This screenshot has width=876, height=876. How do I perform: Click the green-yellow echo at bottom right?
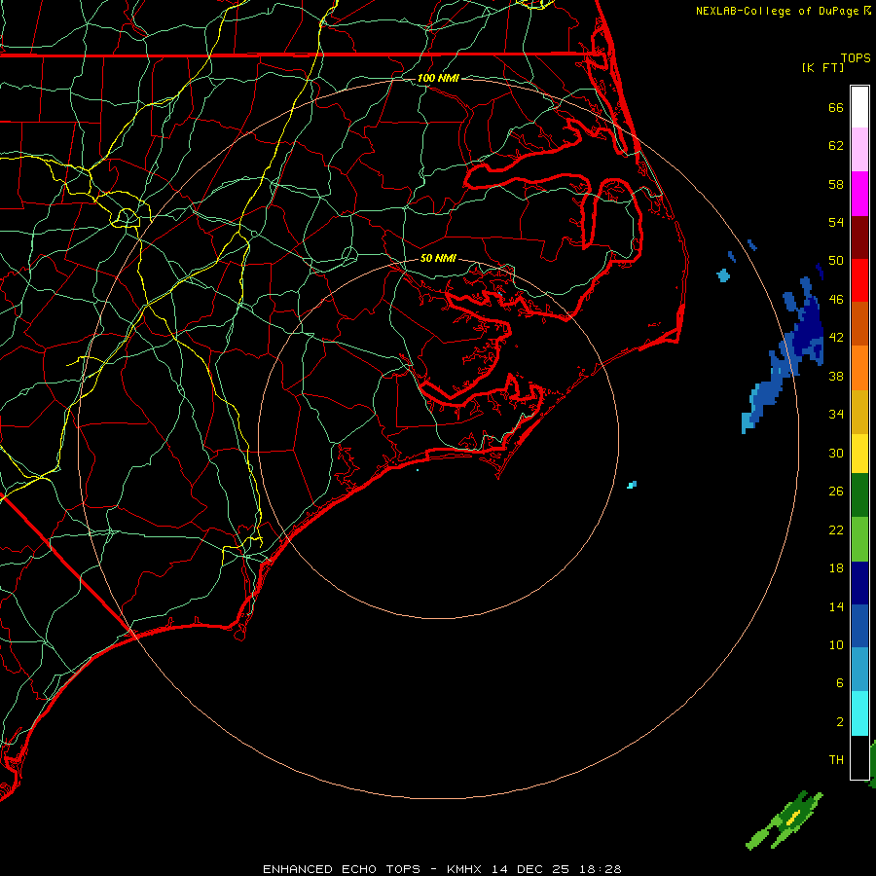(x=785, y=821)
